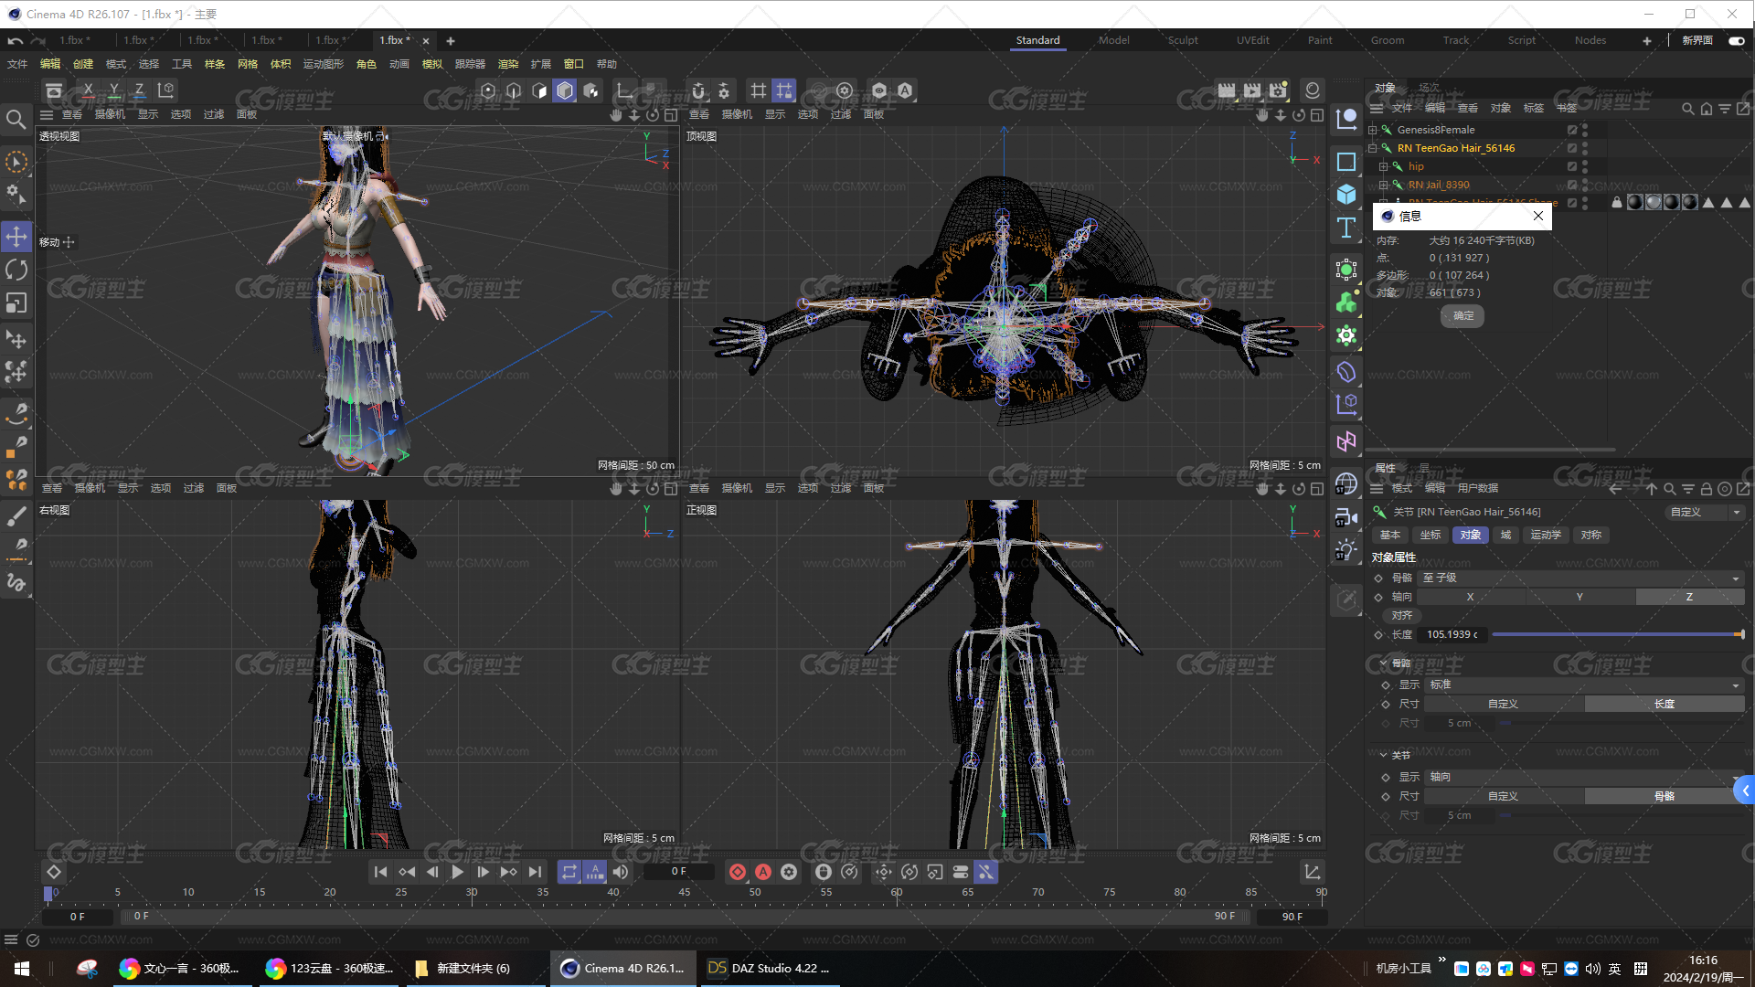Toggle the coordinate system icon
Screen dimensions: 1755x987
point(165,90)
